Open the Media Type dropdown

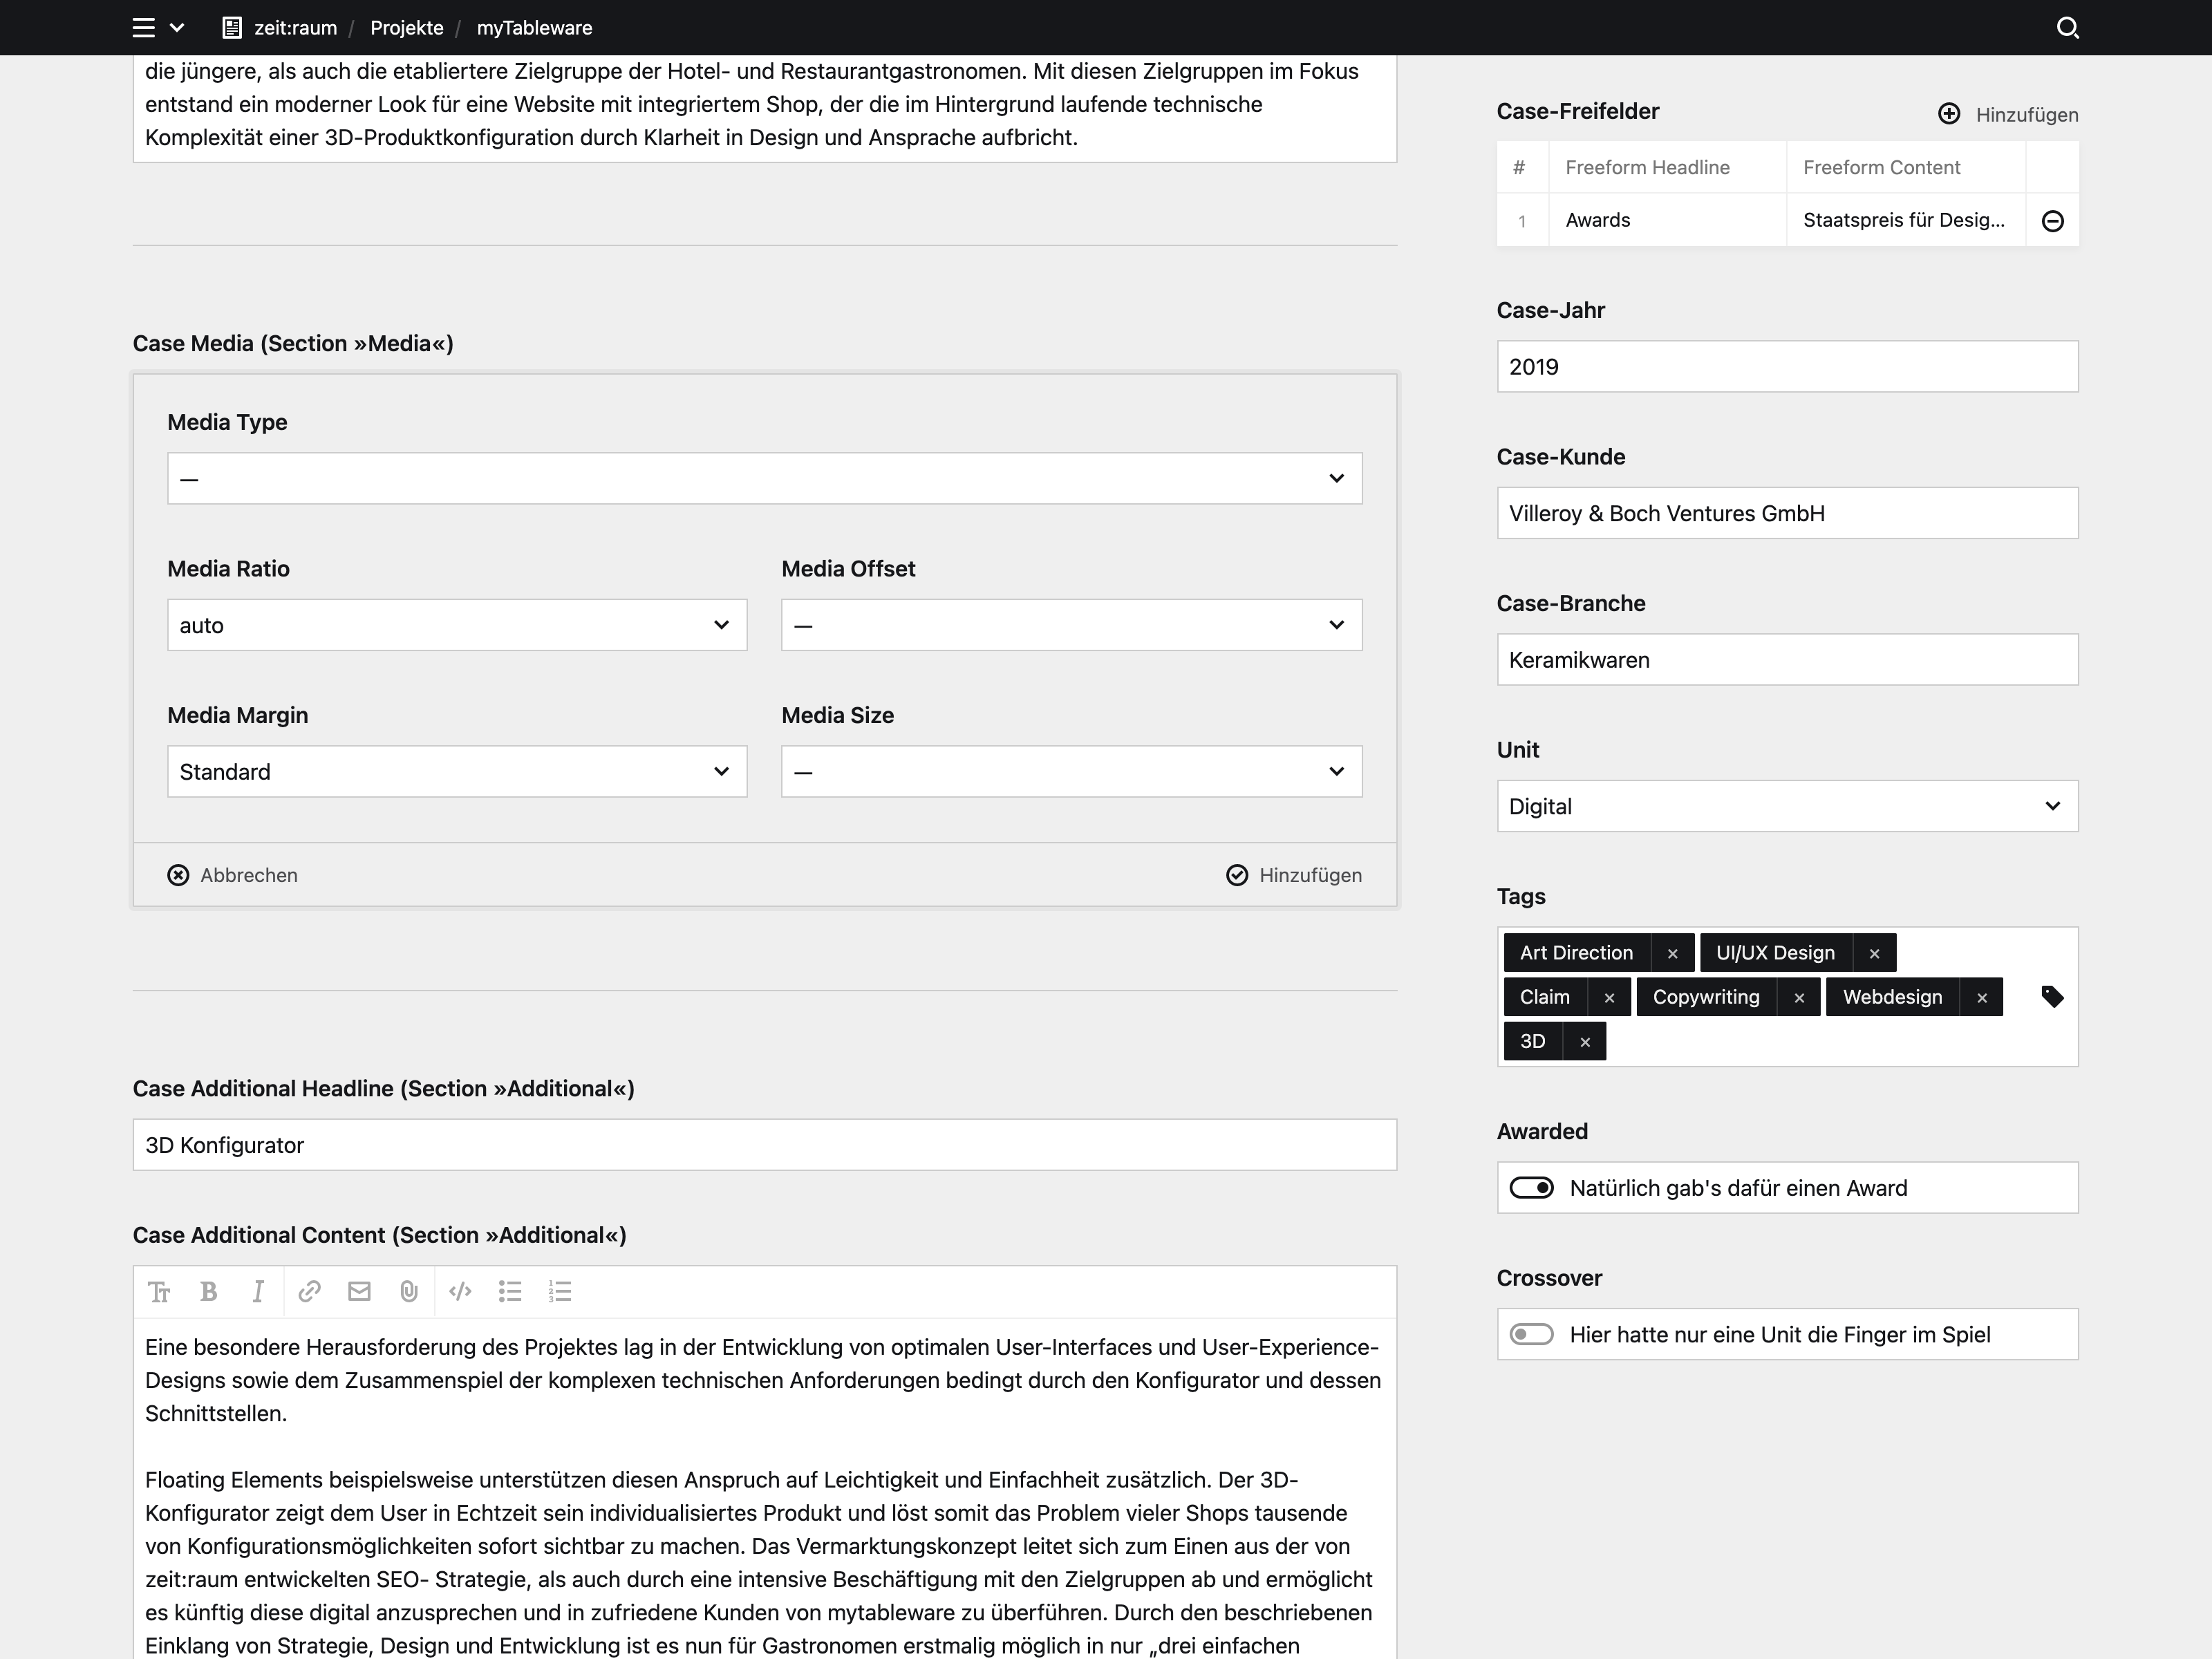pos(764,478)
